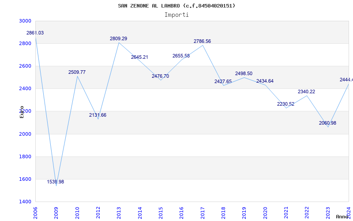Screen dimensions: 353x221
Task: Select the 2023 year label
Action: [328, 213]
